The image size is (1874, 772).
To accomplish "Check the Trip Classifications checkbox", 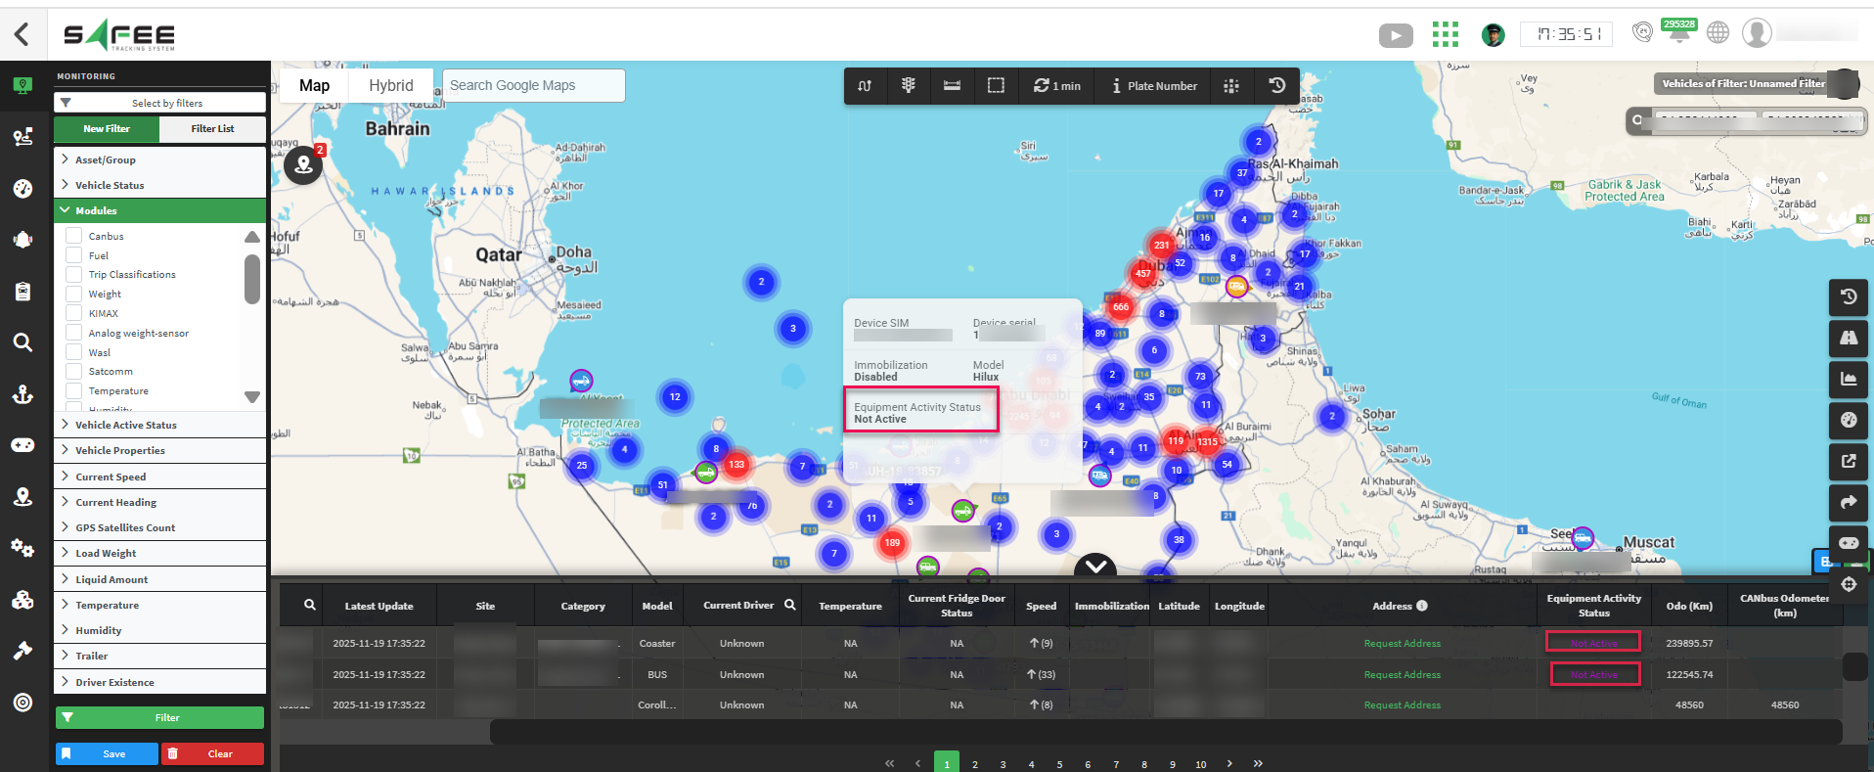I will (x=73, y=275).
